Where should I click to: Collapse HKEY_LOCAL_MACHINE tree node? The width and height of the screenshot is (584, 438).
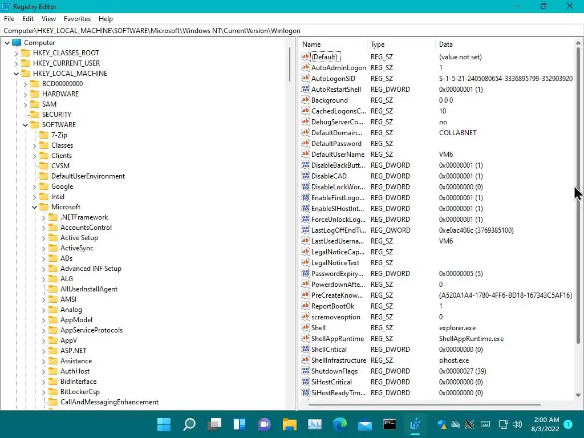(x=16, y=74)
